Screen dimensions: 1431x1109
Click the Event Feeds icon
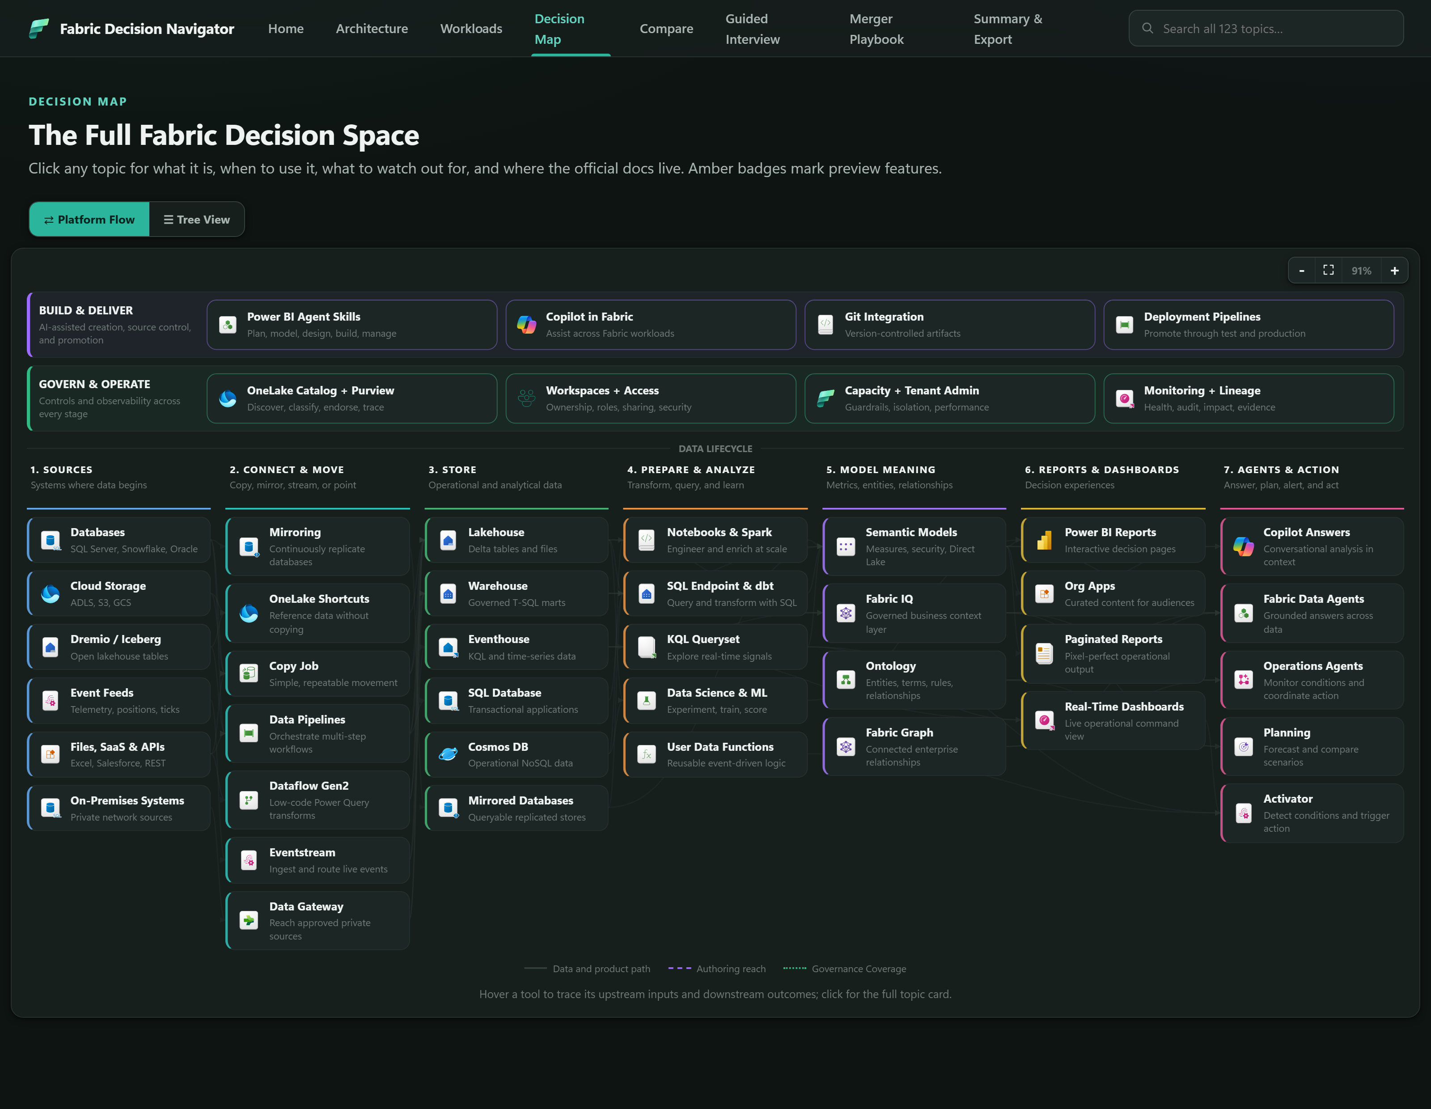[51, 701]
